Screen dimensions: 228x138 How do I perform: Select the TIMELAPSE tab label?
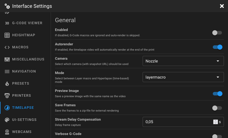pos(23,108)
